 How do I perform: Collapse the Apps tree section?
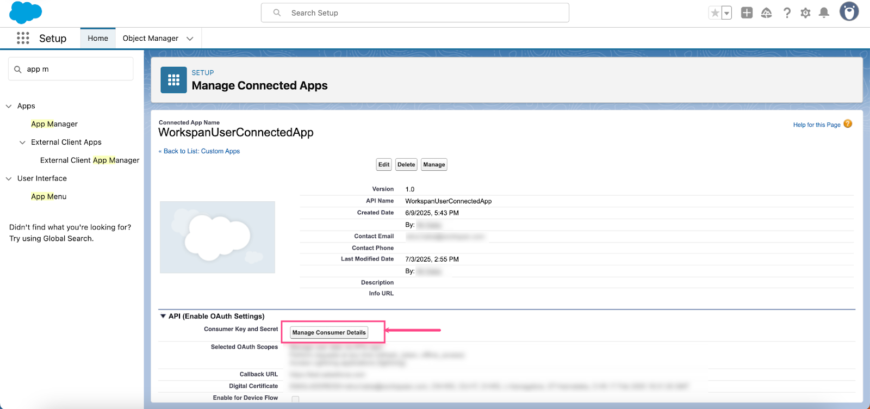[x=9, y=106]
